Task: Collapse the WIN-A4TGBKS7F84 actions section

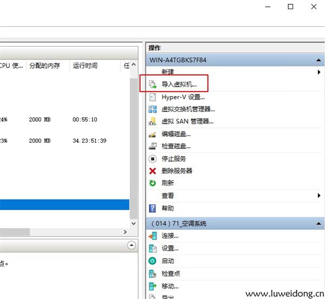Action: [x=318, y=60]
